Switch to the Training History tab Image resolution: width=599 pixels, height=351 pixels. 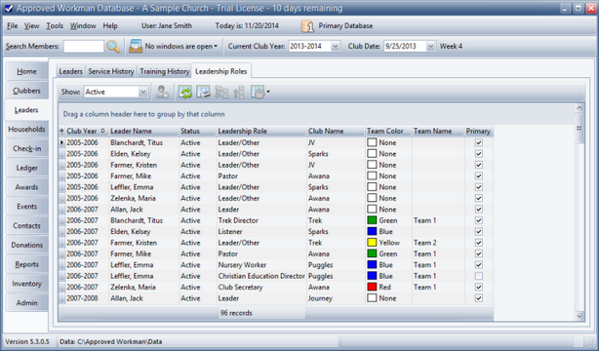(x=164, y=71)
